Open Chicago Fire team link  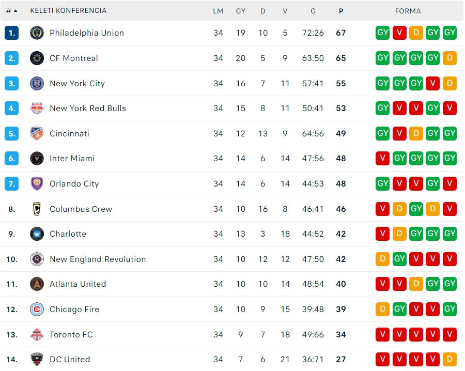point(74,310)
